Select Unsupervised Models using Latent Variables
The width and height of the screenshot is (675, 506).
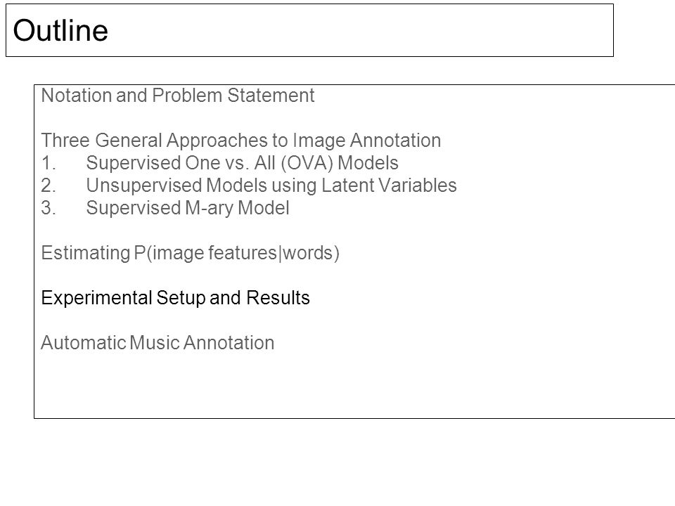[x=271, y=186]
